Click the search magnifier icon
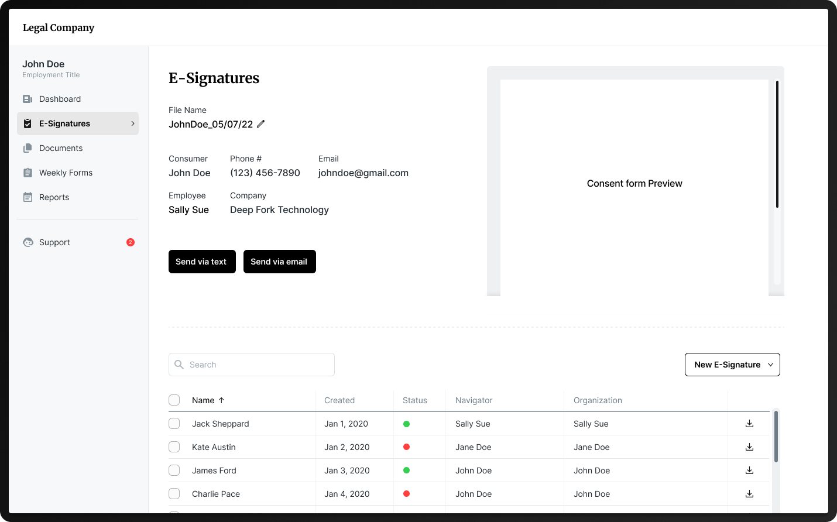837x522 pixels. pyautogui.click(x=179, y=365)
